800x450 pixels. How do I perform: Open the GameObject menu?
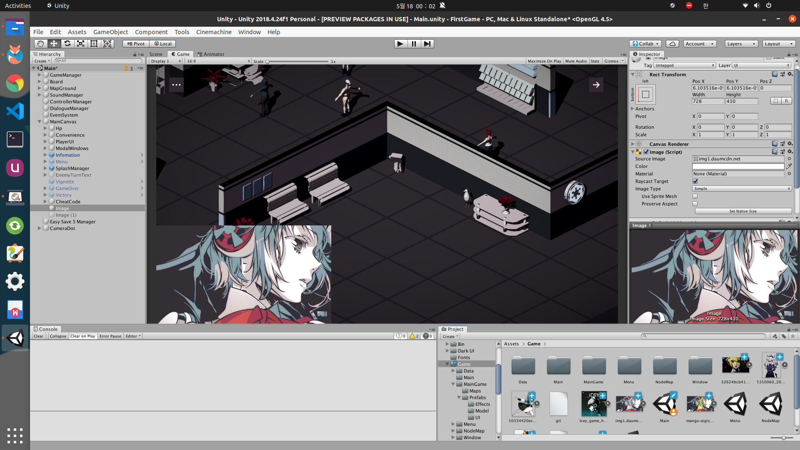click(111, 32)
